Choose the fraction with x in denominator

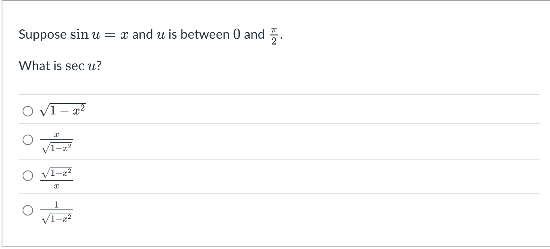tap(56, 176)
